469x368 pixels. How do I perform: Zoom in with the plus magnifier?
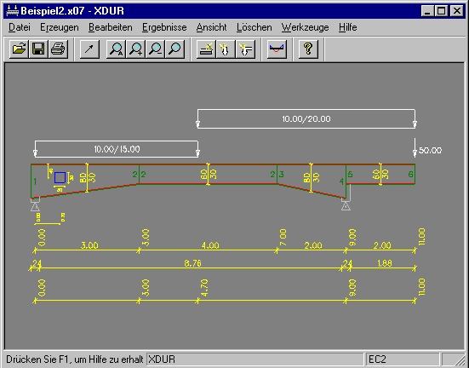pyautogui.click(x=136, y=49)
